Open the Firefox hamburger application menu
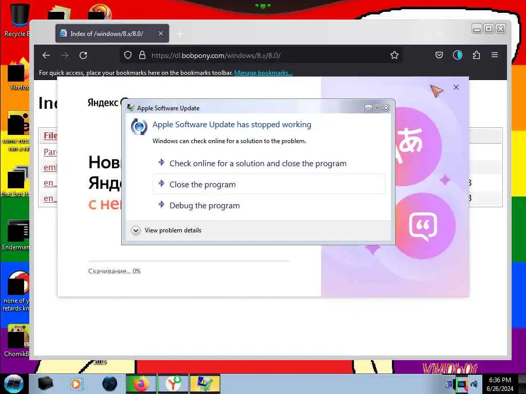The image size is (526, 394). [x=495, y=55]
